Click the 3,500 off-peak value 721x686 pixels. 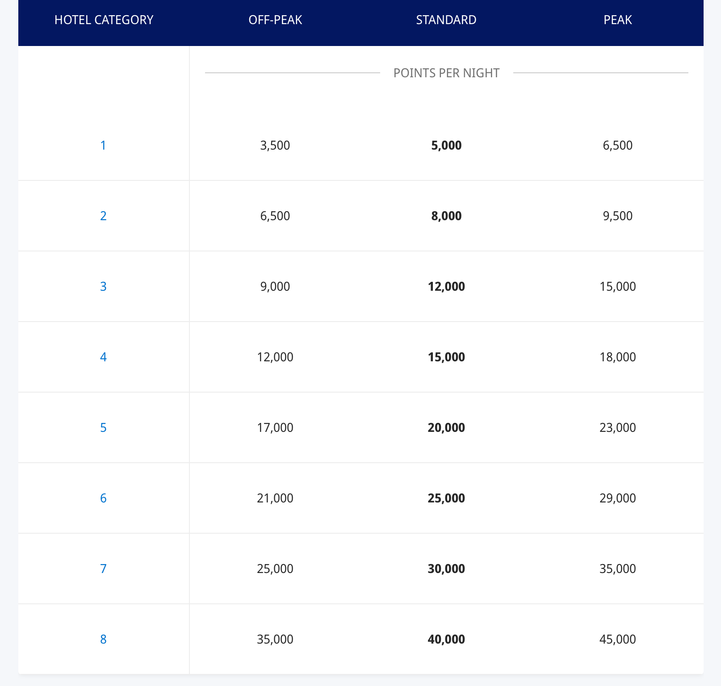pos(275,146)
